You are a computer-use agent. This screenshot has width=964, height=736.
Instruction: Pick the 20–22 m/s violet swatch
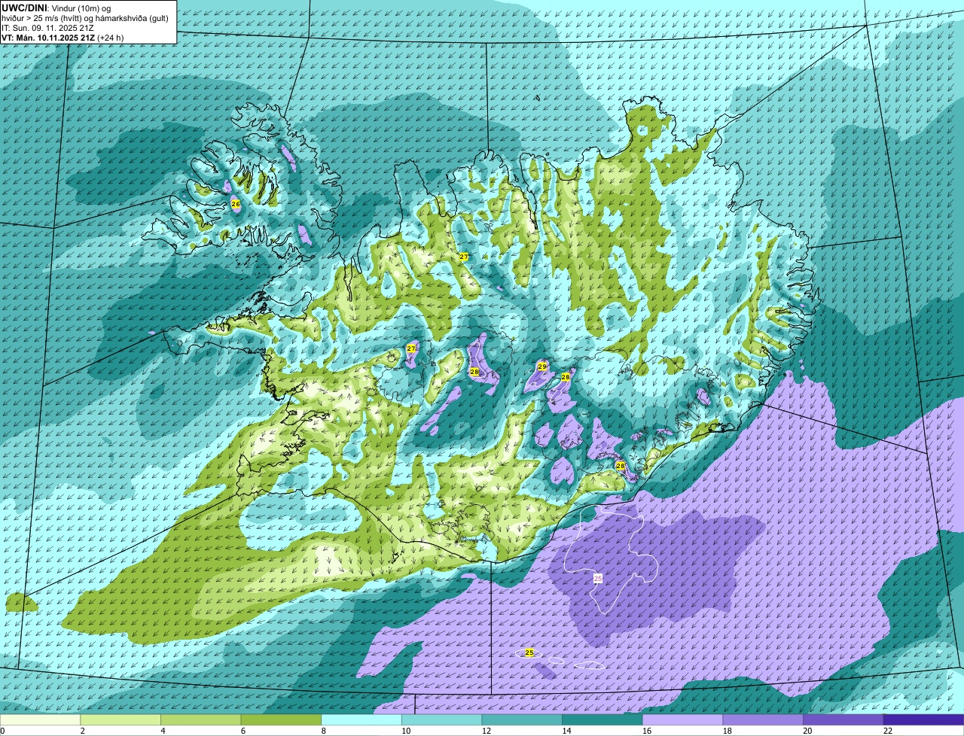[x=843, y=719]
